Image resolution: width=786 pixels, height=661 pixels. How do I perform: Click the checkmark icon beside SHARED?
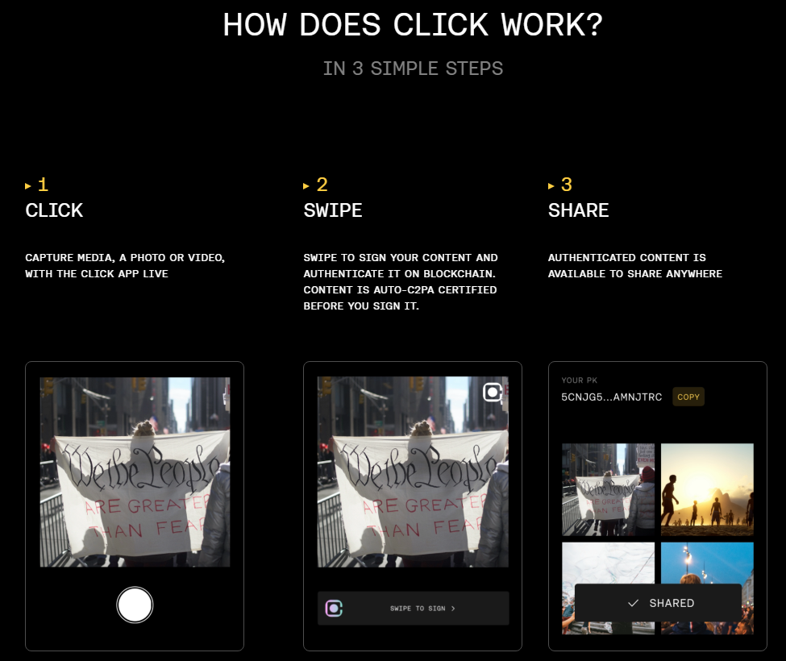click(x=633, y=603)
